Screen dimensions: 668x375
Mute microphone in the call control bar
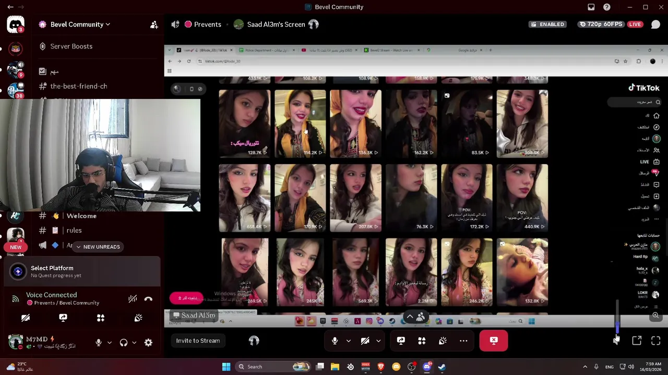pos(335,341)
